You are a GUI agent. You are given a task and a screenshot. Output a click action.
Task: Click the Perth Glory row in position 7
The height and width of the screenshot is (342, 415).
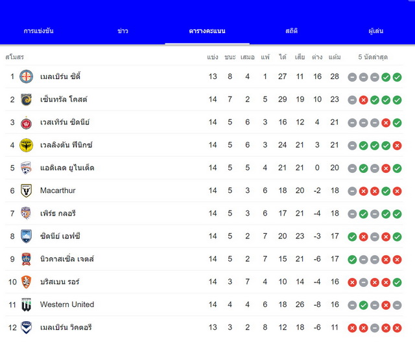point(204,214)
